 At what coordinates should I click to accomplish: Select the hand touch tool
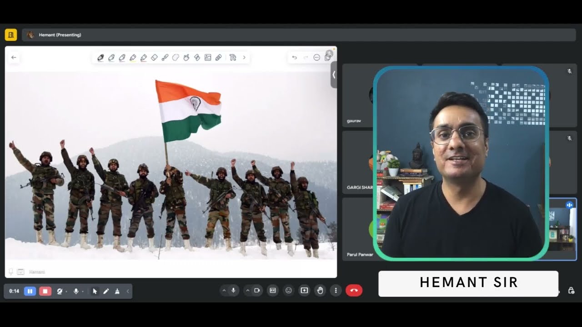pyautogui.click(x=186, y=58)
